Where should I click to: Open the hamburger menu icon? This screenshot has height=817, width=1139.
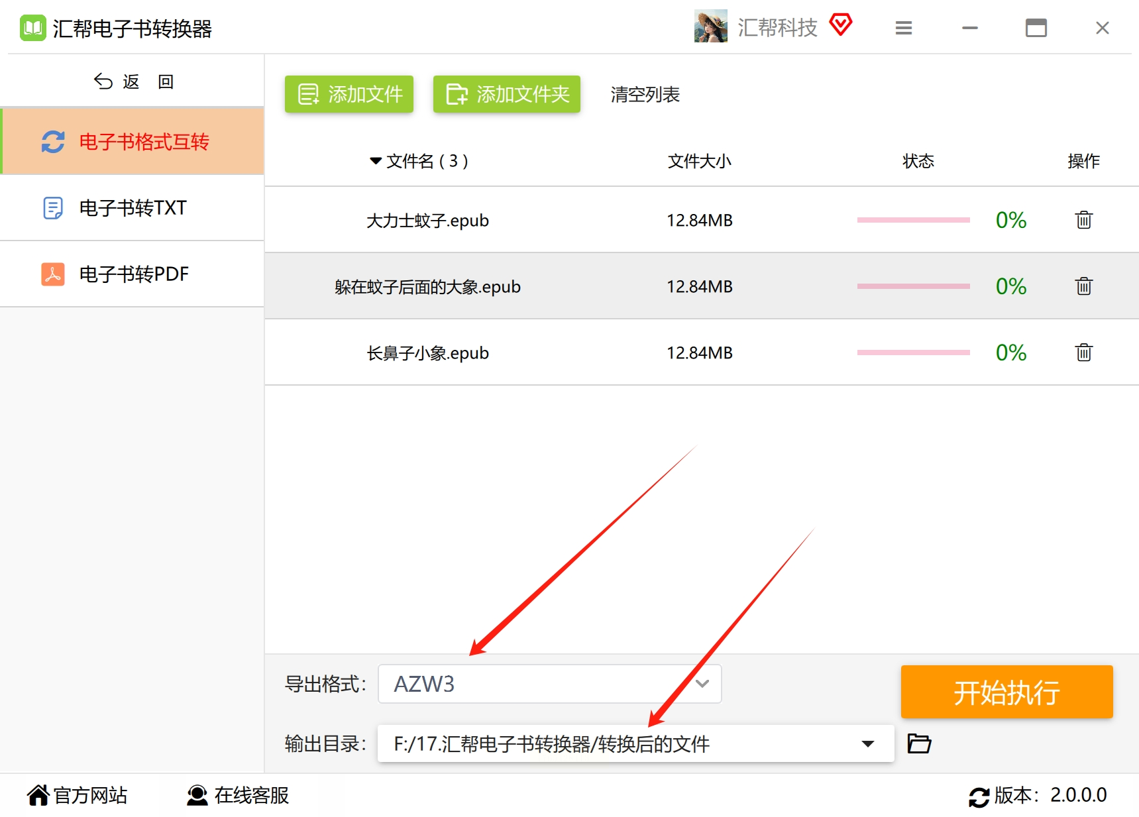[x=904, y=28]
